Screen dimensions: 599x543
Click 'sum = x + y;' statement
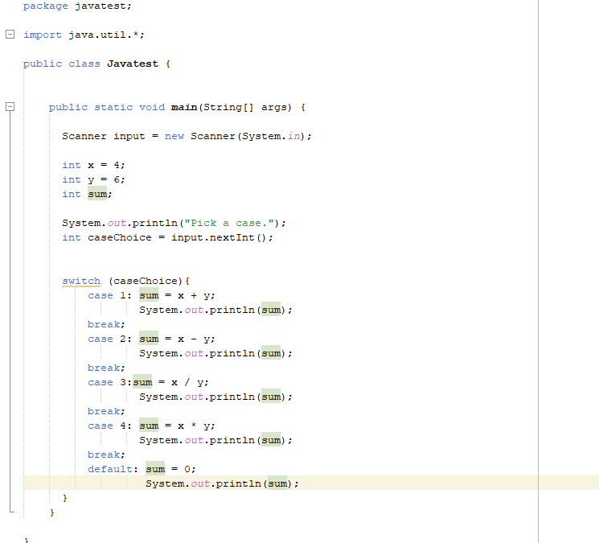pyautogui.click(x=177, y=295)
